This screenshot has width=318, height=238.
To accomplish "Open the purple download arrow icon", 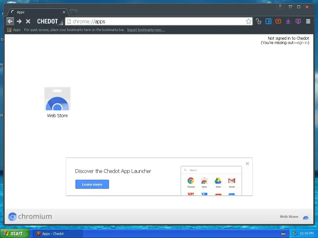I will tap(288, 21).
